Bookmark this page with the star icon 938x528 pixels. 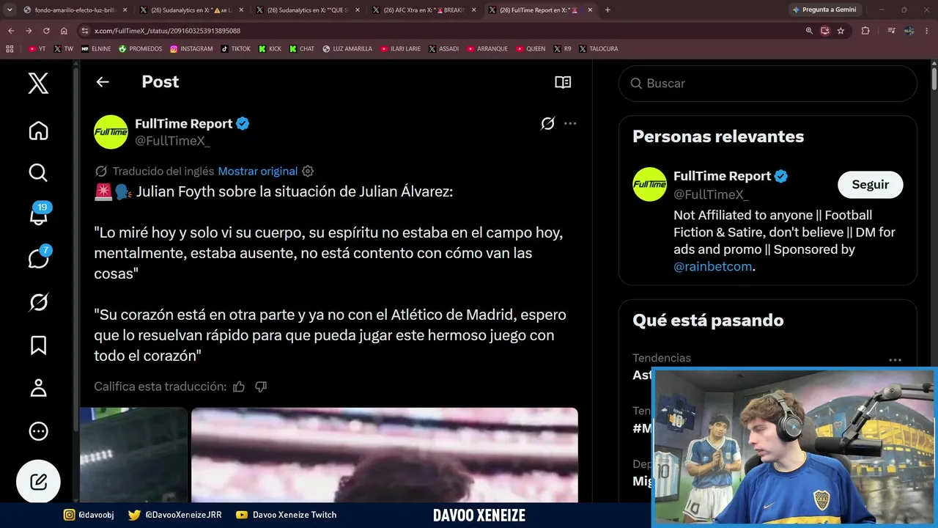841,31
